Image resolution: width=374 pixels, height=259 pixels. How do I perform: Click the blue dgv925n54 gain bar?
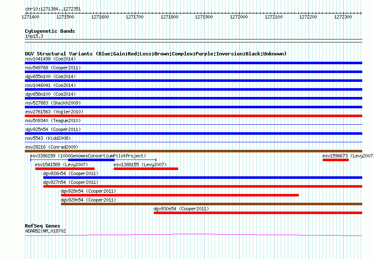[x=193, y=133]
